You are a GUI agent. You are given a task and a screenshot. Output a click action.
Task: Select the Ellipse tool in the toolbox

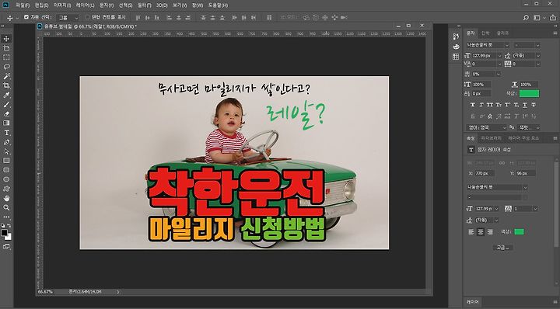coord(6,179)
